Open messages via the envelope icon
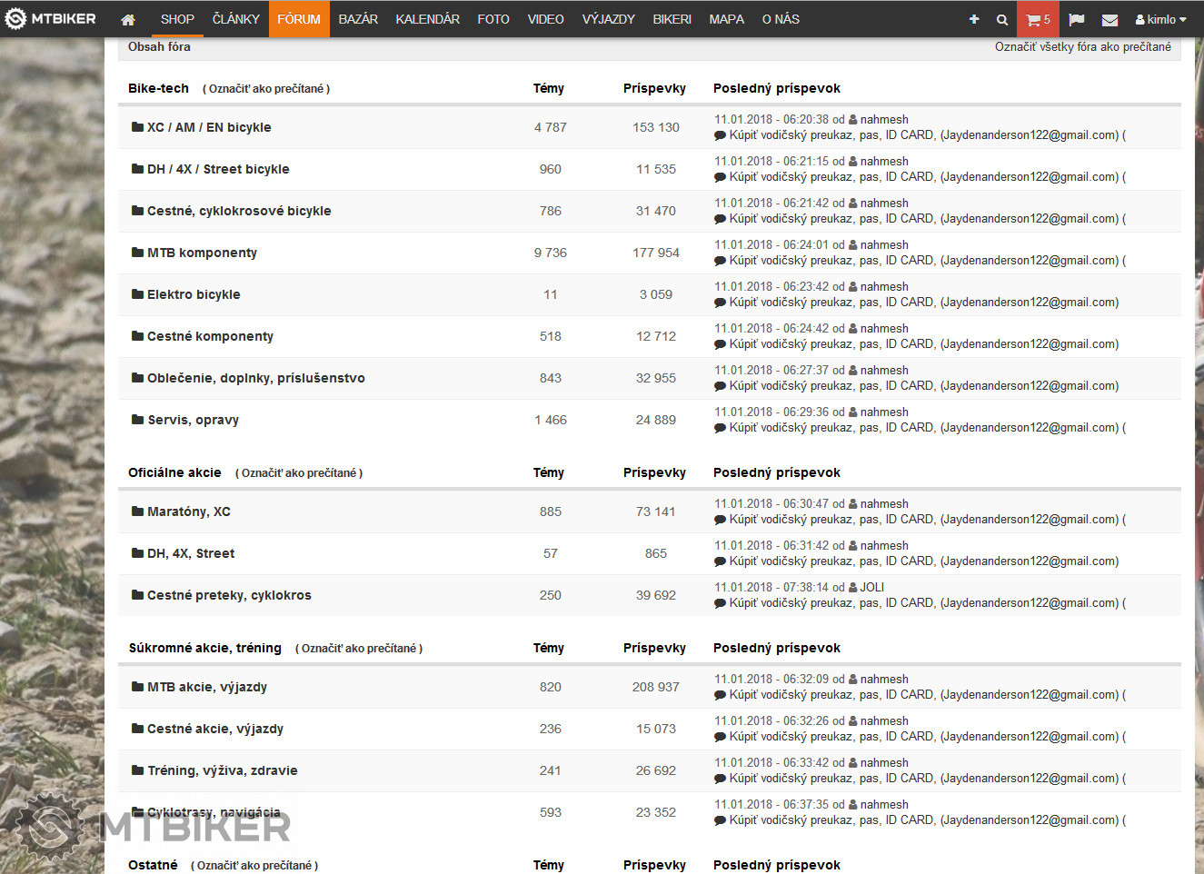The width and height of the screenshot is (1204, 874). (x=1109, y=19)
